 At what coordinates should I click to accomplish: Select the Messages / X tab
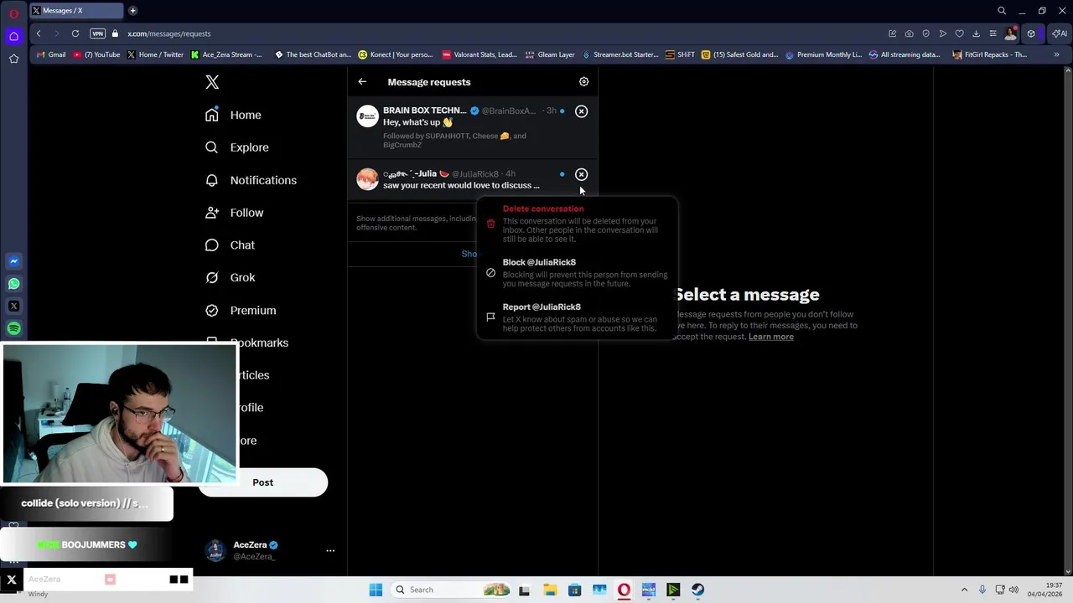pos(75,11)
